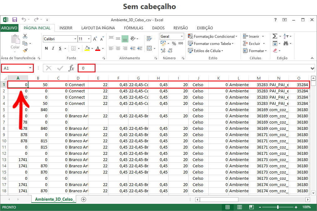Center text horizontally
The width and height of the screenshot is (317, 211).
[118, 48]
